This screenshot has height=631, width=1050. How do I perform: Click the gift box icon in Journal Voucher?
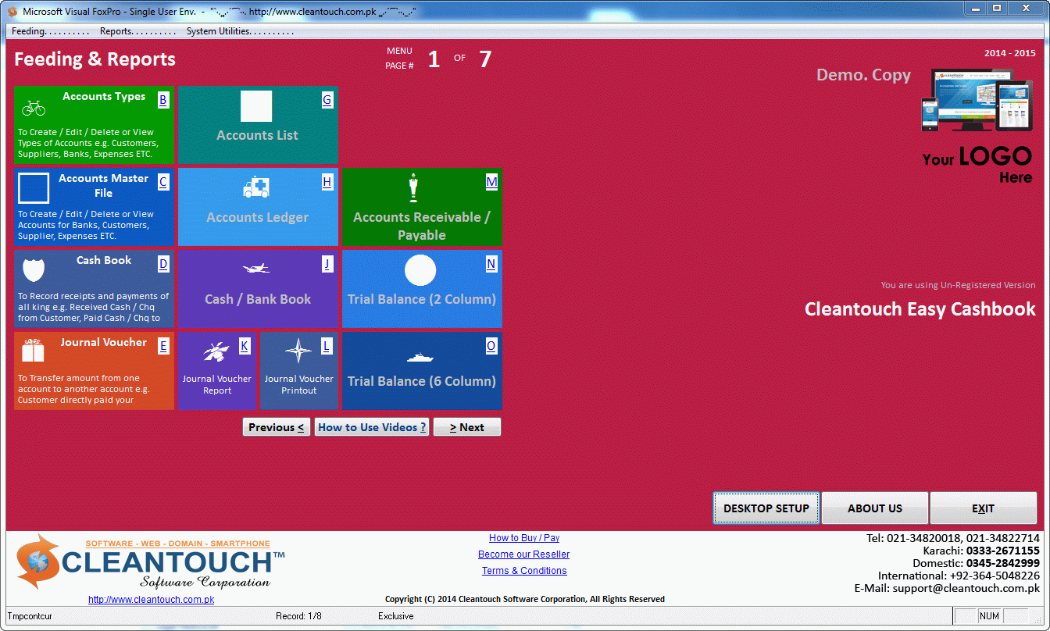point(33,351)
